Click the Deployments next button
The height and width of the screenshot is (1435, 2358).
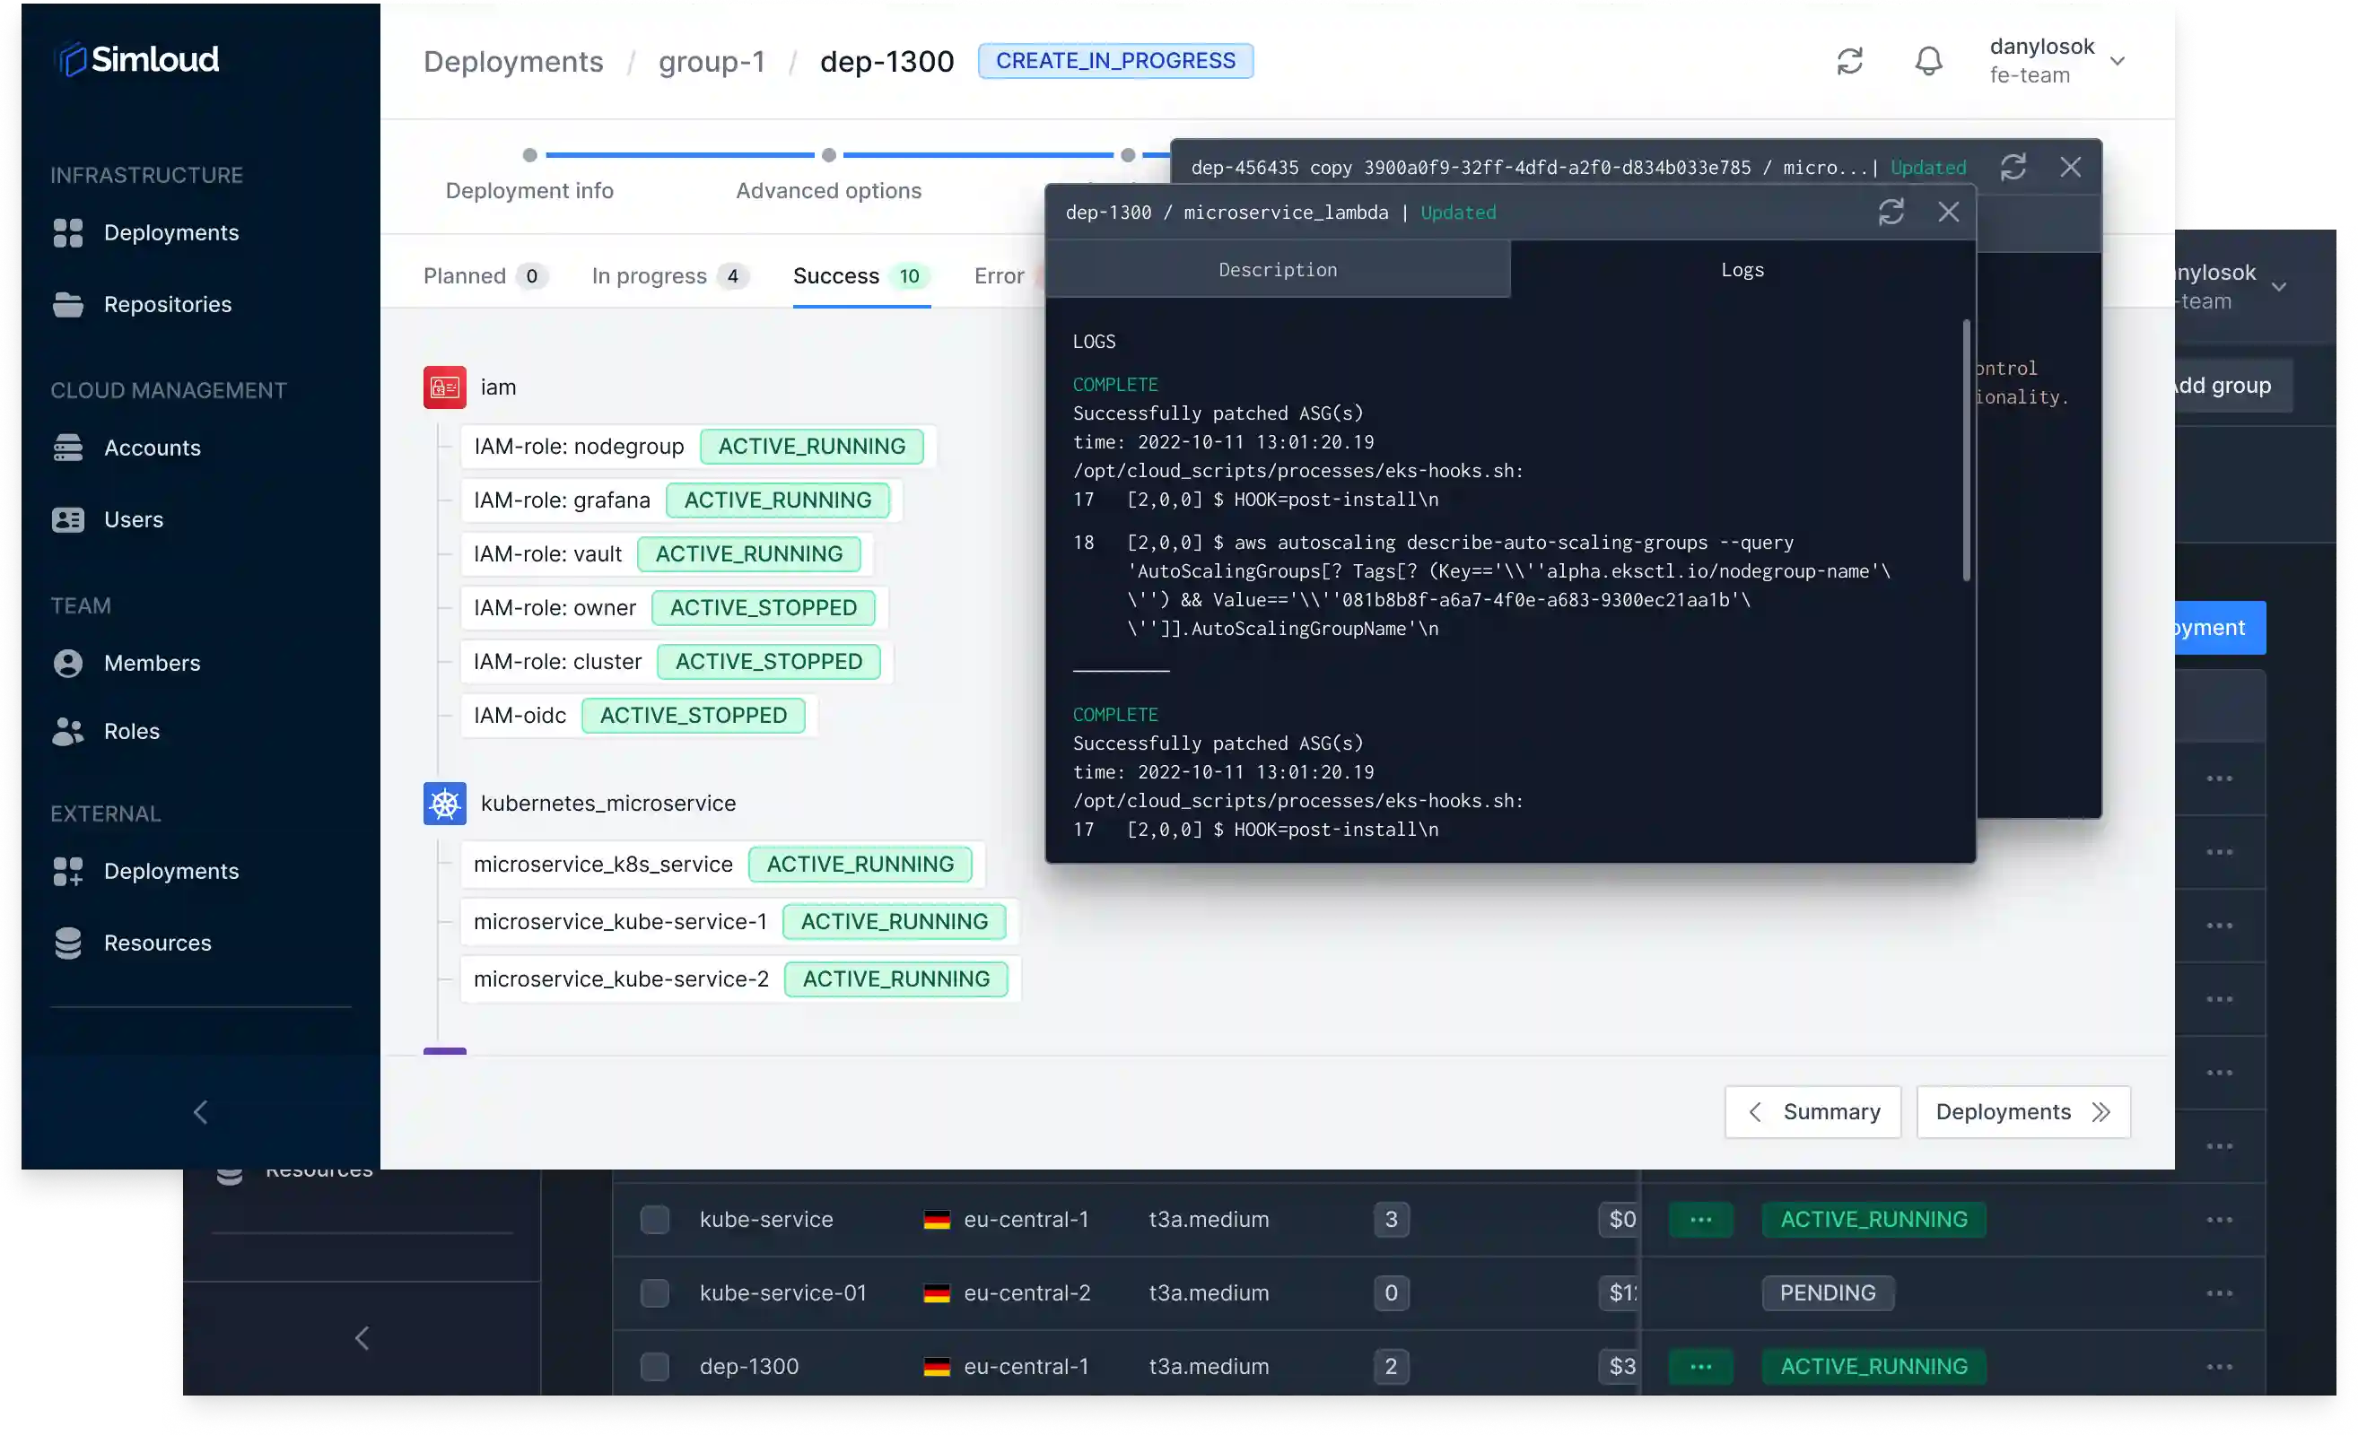coord(2023,1111)
